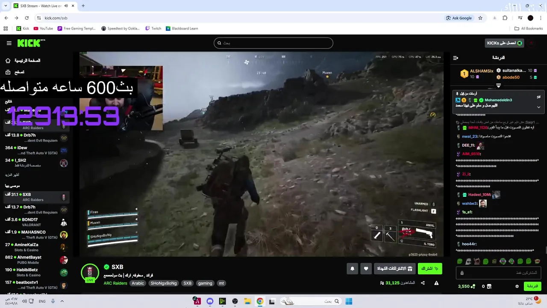547x308 pixels.
Task: Open the ARC Raiders category link
Action: pyautogui.click(x=116, y=283)
